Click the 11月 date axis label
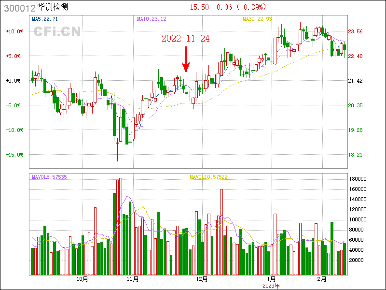The height and width of the screenshot is (290, 386). pyautogui.click(x=133, y=279)
